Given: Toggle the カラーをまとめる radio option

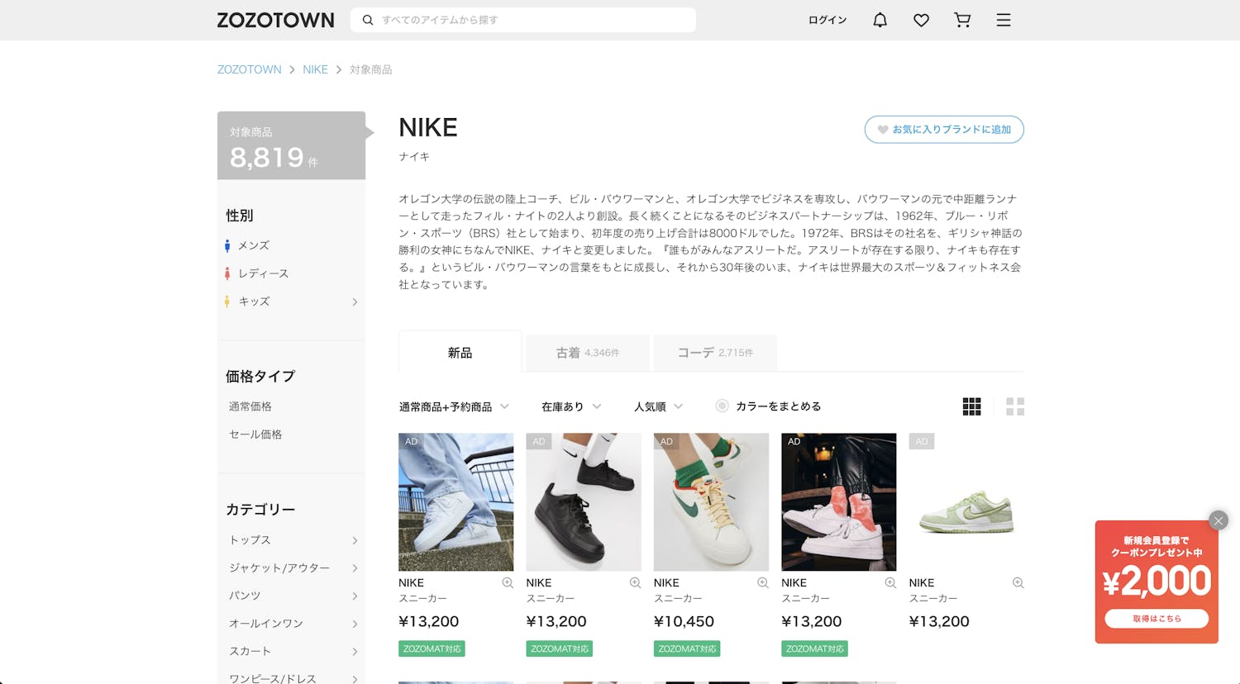Looking at the screenshot, I should click(x=723, y=406).
